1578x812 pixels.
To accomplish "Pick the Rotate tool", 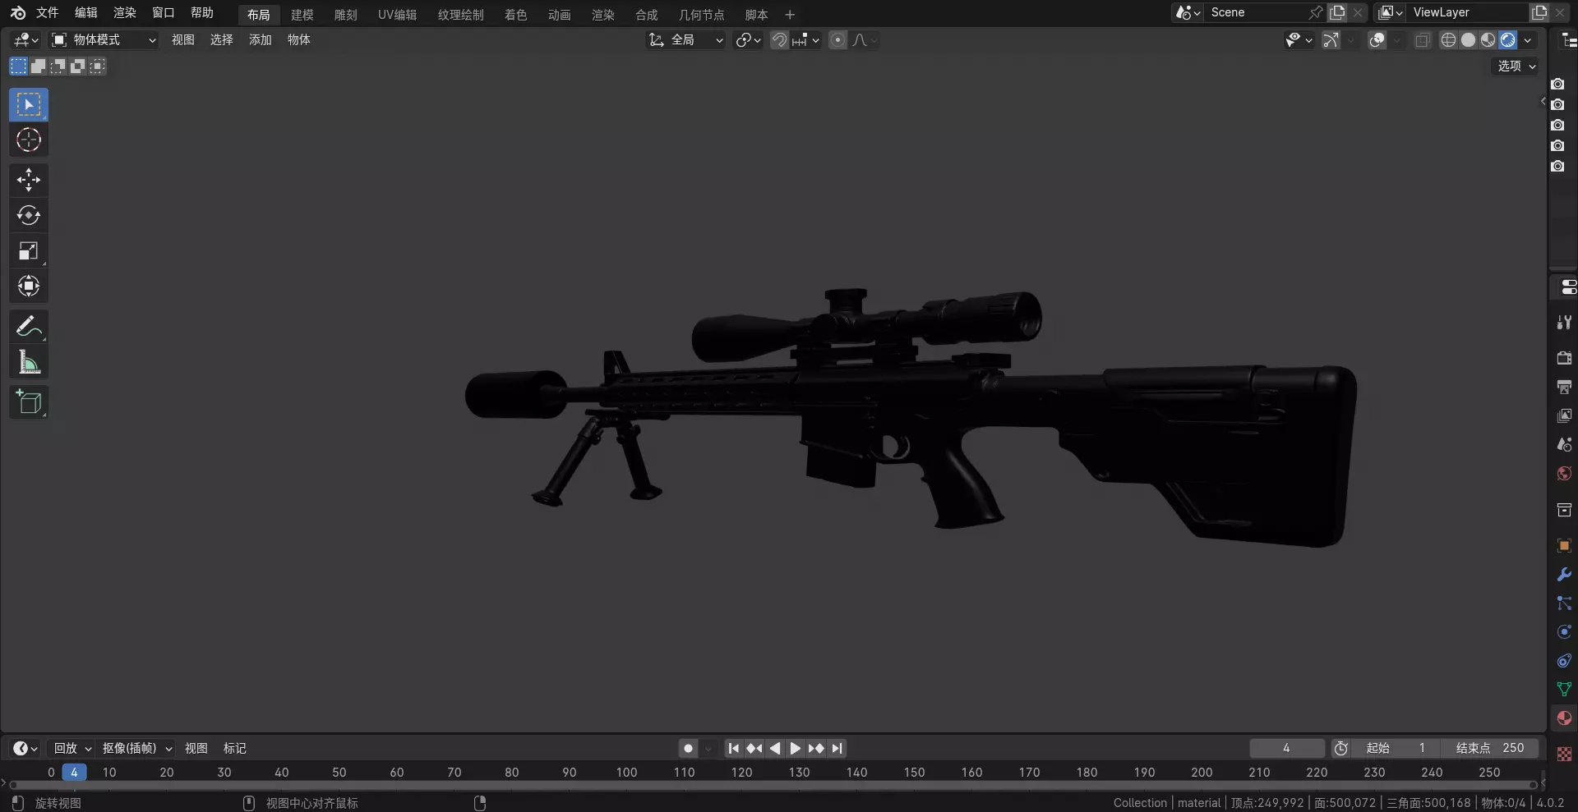I will point(29,215).
